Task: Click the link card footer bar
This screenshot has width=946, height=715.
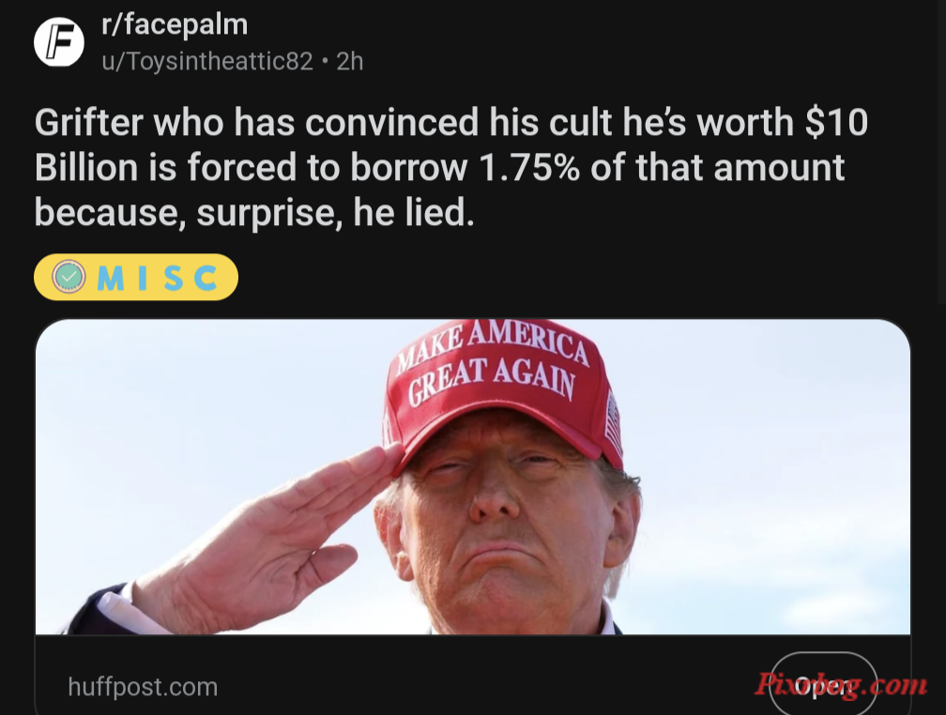Action: [472, 675]
